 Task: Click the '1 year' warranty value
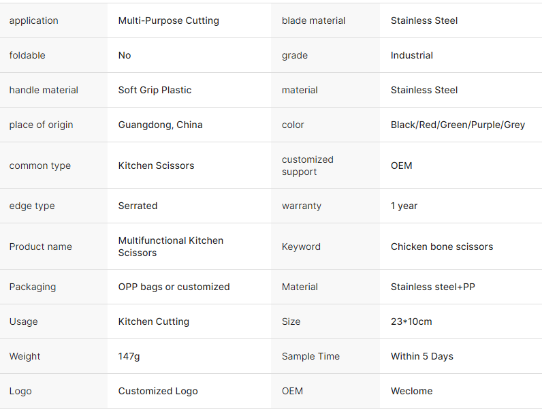pyautogui.click(x=404, y=206)
